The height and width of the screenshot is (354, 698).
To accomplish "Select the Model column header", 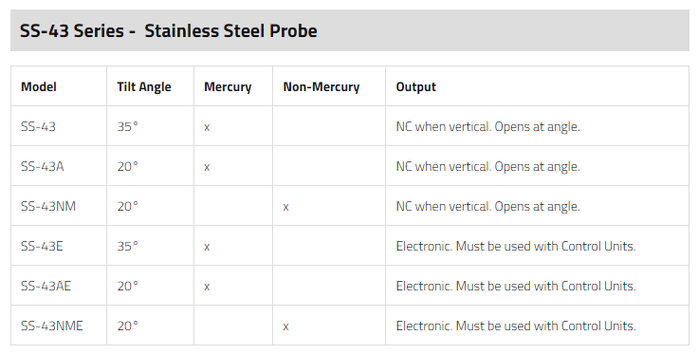I will (39, 86).
